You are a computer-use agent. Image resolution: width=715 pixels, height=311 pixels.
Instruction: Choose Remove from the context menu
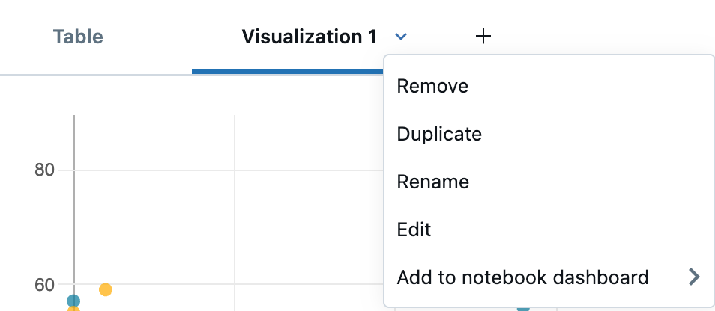[432, 86]
